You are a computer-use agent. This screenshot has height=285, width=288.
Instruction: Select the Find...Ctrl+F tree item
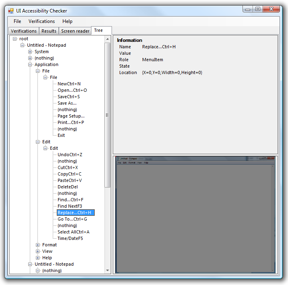tap(70, 200)
